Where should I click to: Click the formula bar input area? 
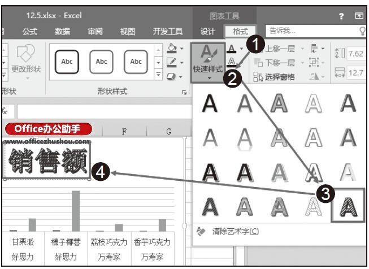point(104,111)
